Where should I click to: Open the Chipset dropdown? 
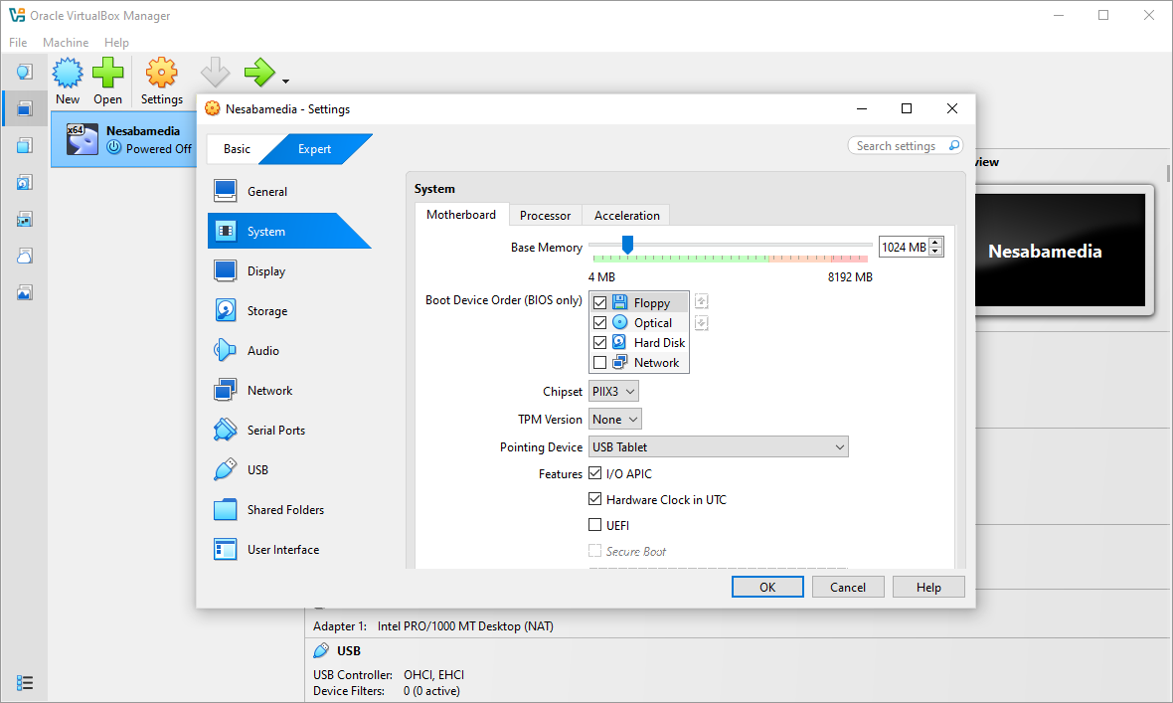point(613,392)
